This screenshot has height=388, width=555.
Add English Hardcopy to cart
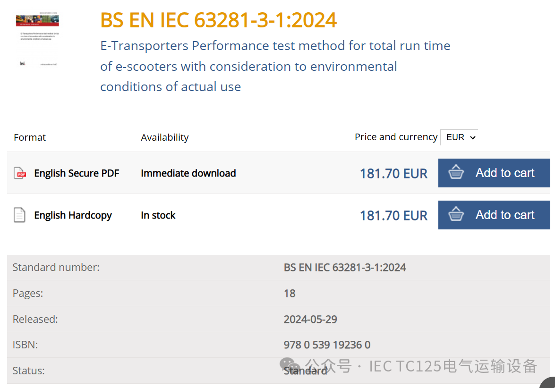pyautogui.click(x=494, y=215)
